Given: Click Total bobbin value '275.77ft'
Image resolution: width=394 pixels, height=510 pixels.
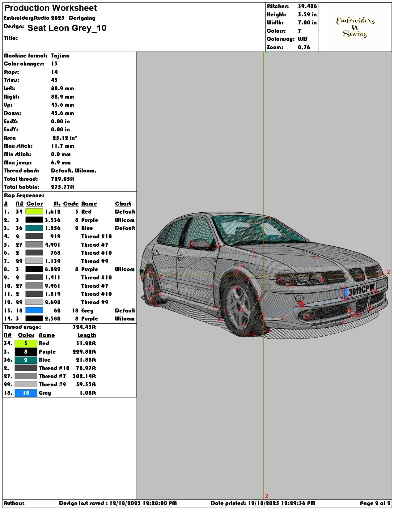Looking at the screenshot, I should 62,187.
